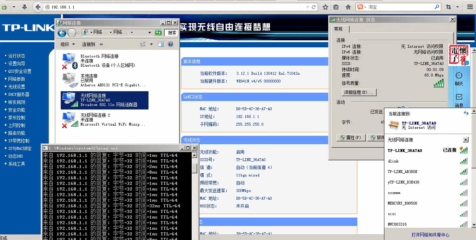Expand the 组织 organize menu dropdown
This screenshot has height=240, width=476.
pyautogui.click(x=73, y=44)
